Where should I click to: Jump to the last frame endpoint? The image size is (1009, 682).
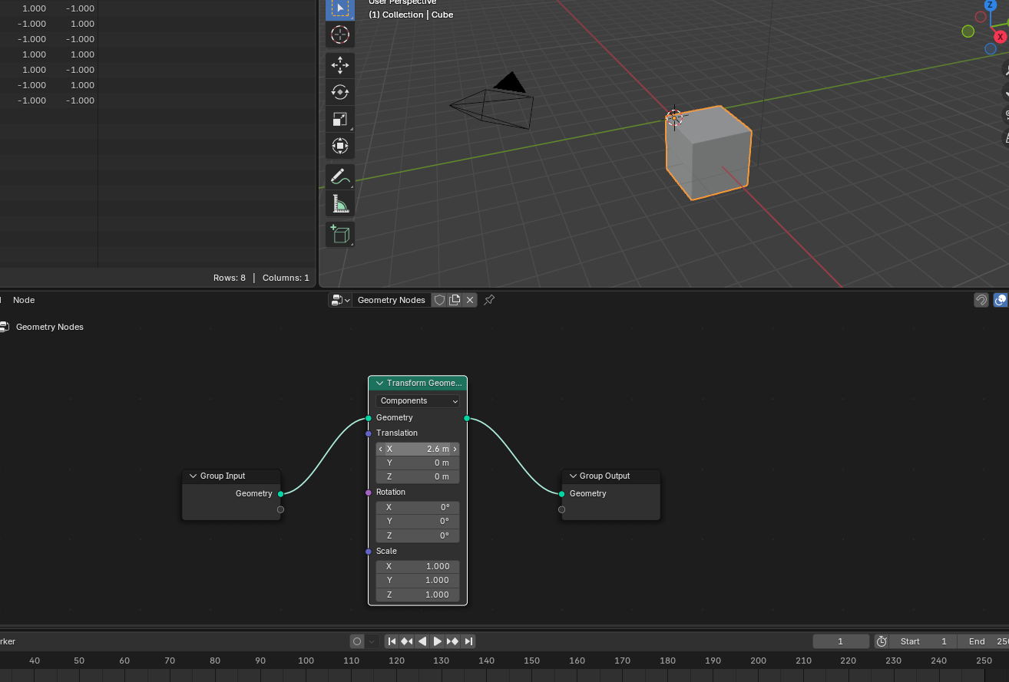point(468,641)
